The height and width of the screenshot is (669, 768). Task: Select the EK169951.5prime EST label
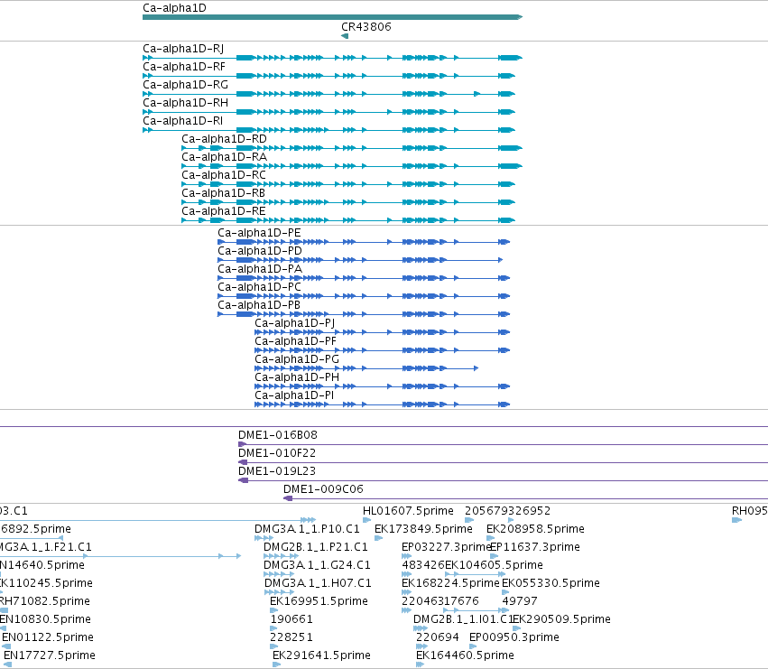[x=319, y=601]
